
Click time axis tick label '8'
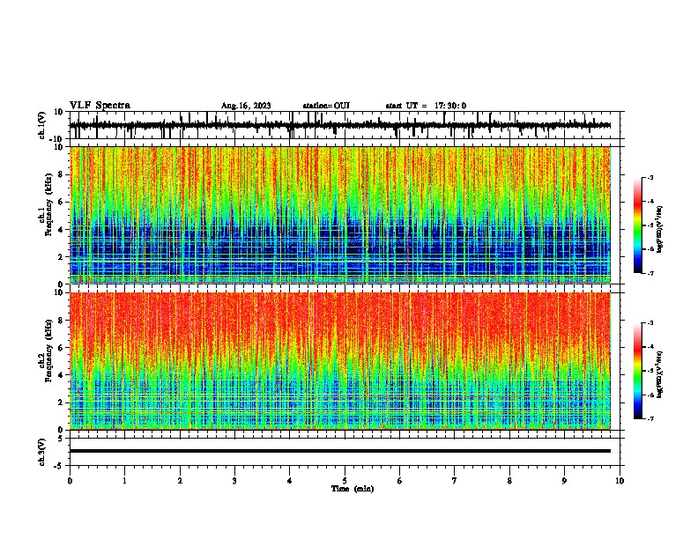tap(509, 481)
